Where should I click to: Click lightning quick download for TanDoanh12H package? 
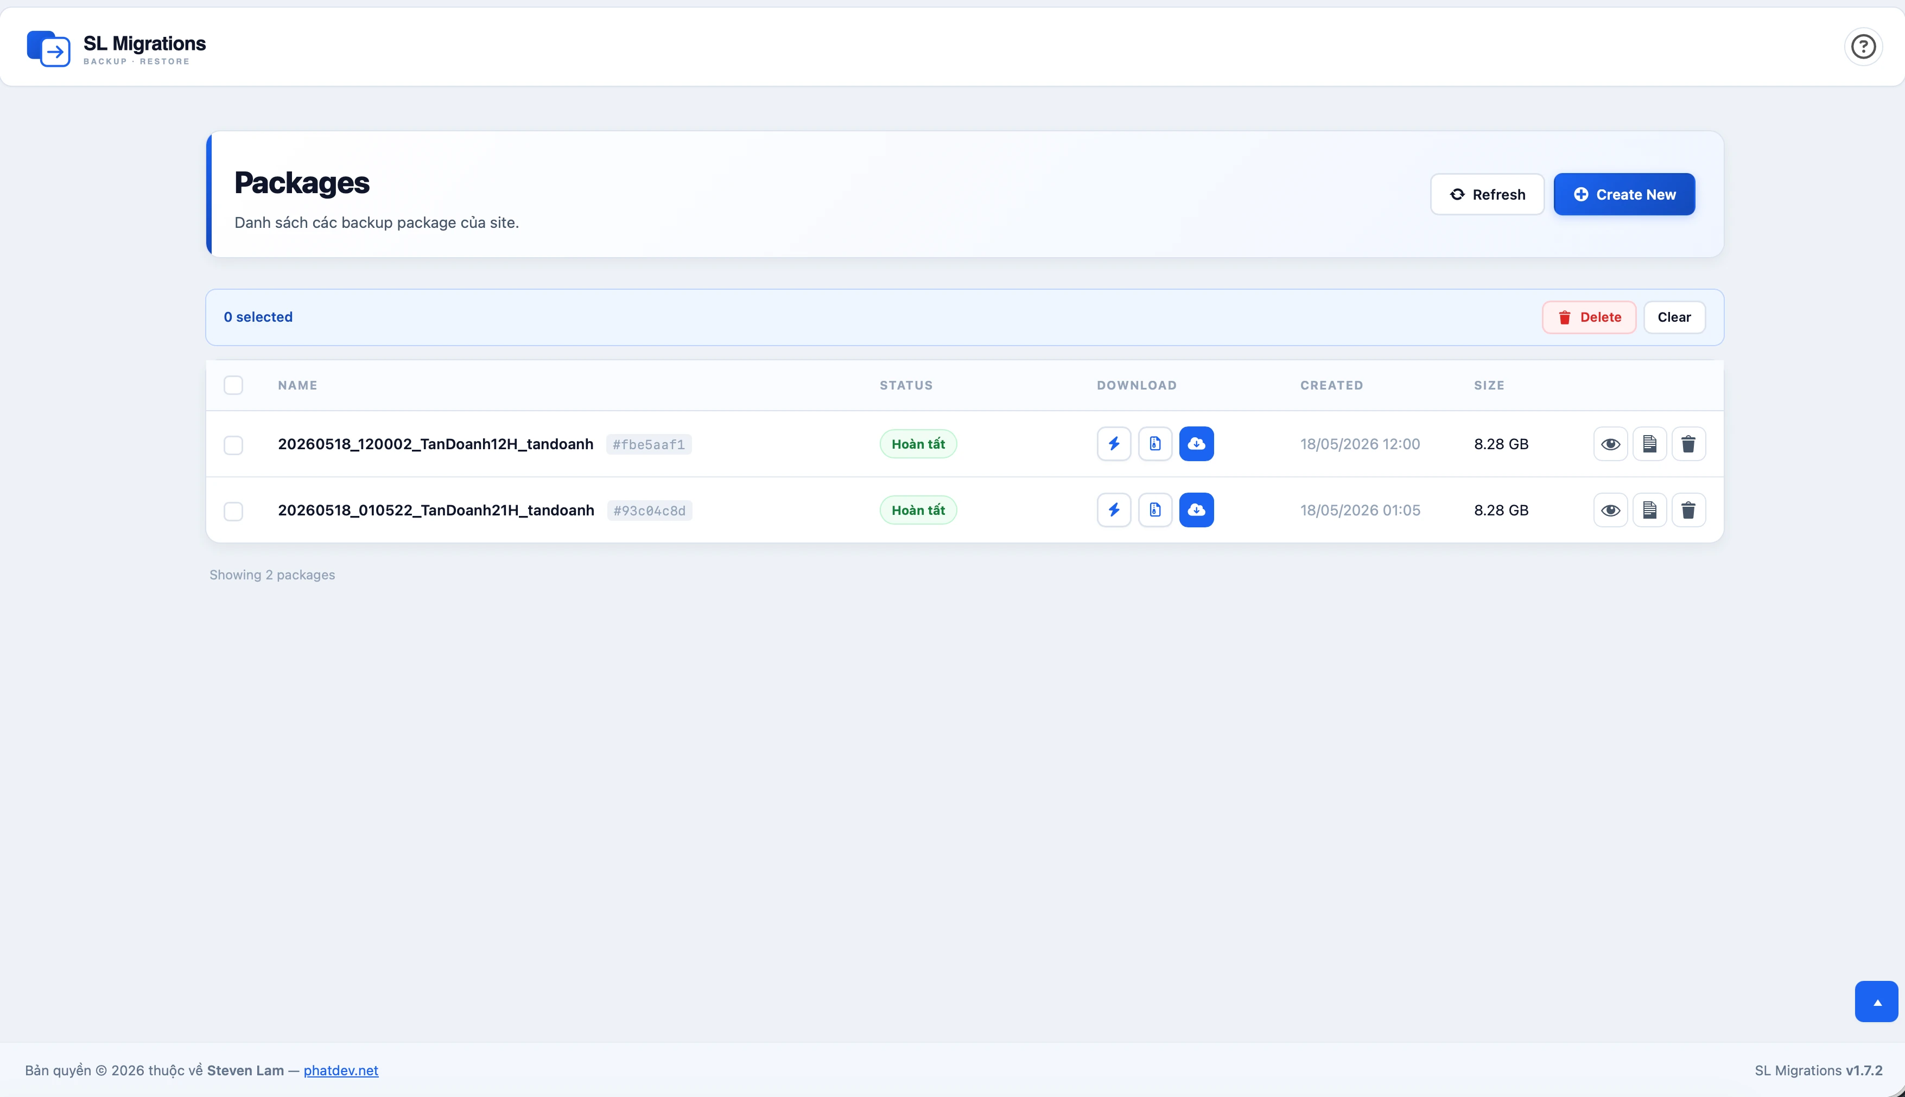coord(1114,444)
